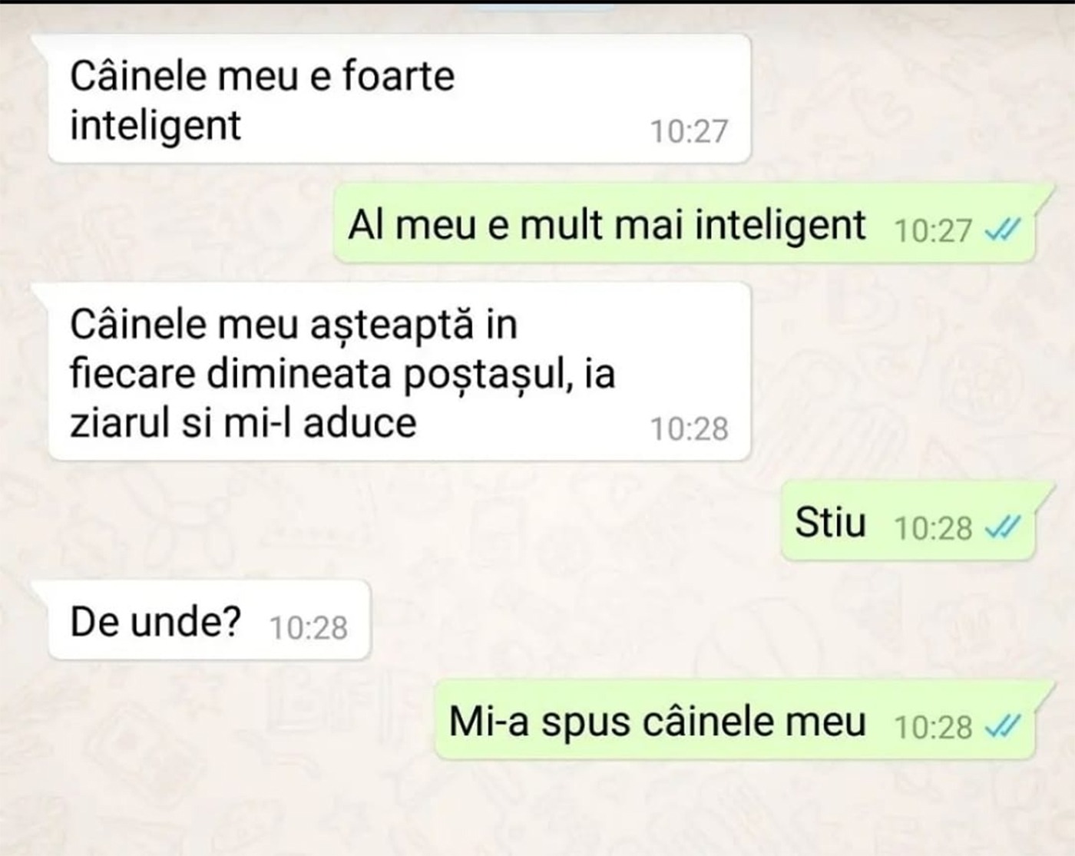Viewport: 1075px width, 856px height.
Task: Tap the 10:28 timestamp on the last sent message
Action: pos(933,727)
